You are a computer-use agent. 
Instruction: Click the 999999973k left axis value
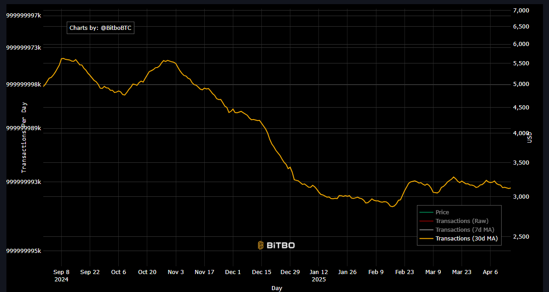[x=24, y=47]
